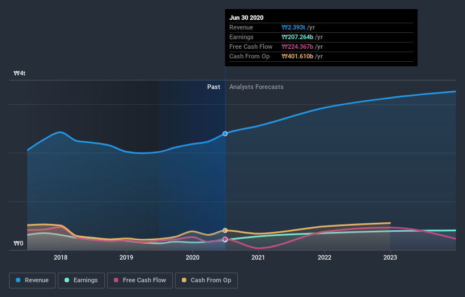This screenshot has height=297, width=465.
Task: Click the 2022 x-axis label
Action: (325, 257)
